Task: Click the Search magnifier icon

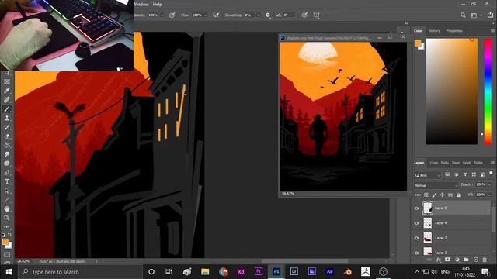Action: coord(463,15)
